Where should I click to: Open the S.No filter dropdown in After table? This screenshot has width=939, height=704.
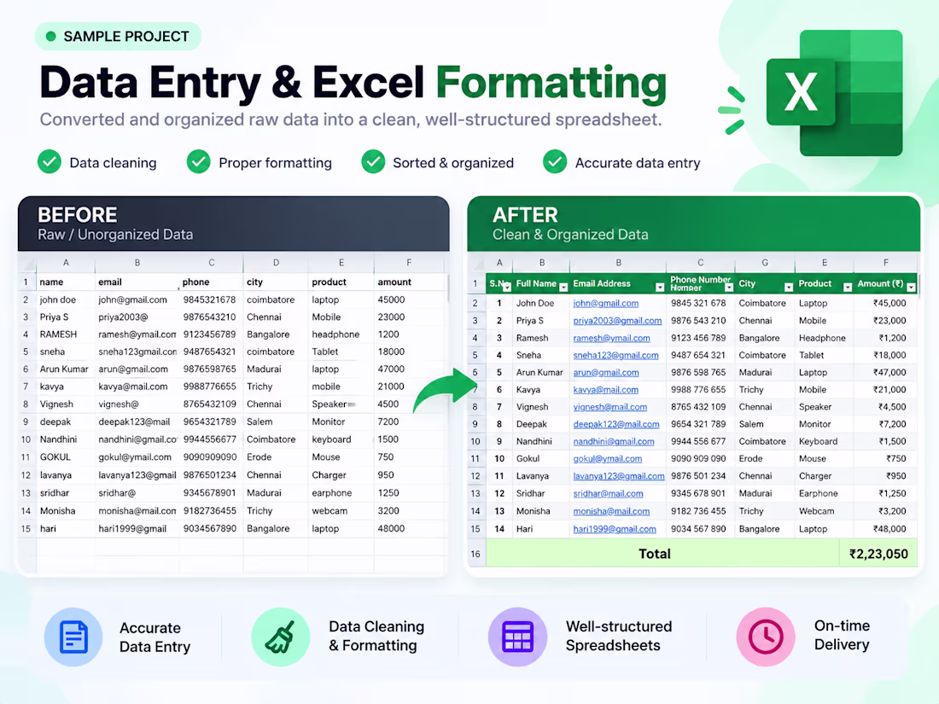pos(506,288)
